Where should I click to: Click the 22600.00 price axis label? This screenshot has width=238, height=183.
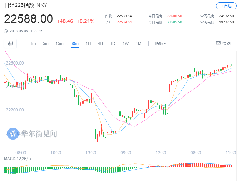14,63
